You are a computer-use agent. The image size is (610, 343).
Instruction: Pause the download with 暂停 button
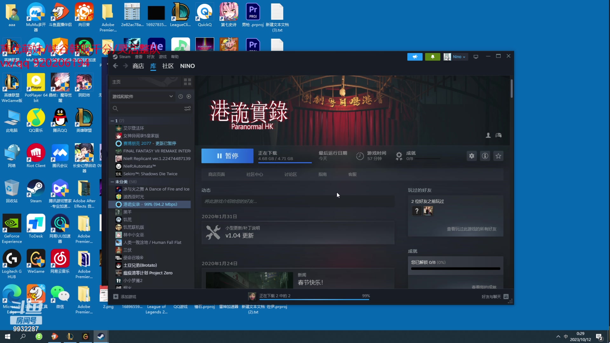pos(227,156)
